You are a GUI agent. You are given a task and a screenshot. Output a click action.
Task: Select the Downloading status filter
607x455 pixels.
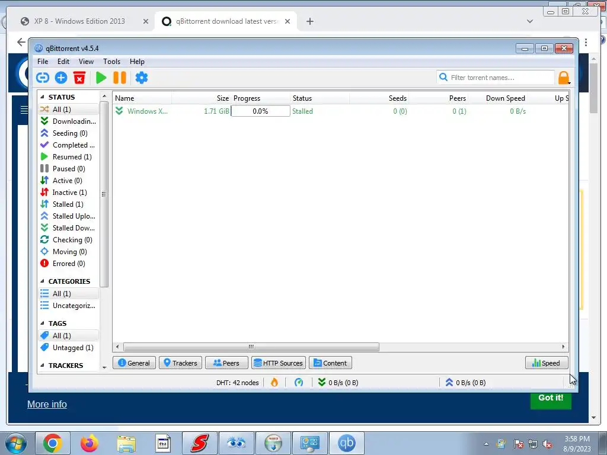(x=69, y=121)
